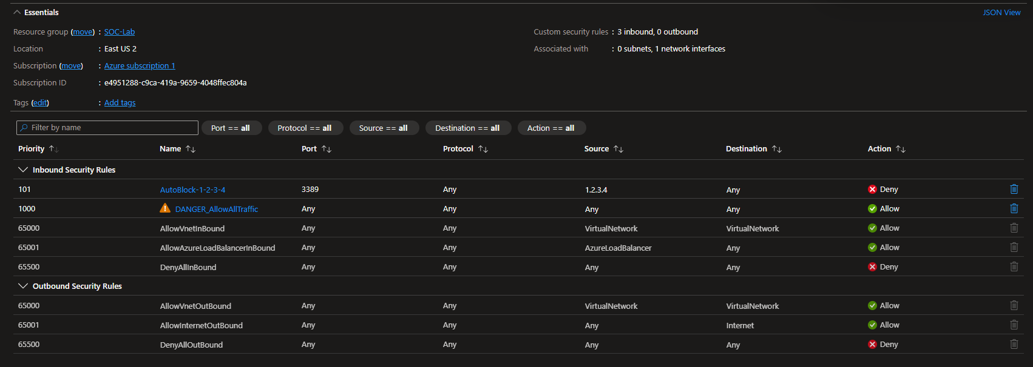Viewport: 1033px width, 367px height.
Task: Open JSON View
Action: pos(1001,13)
